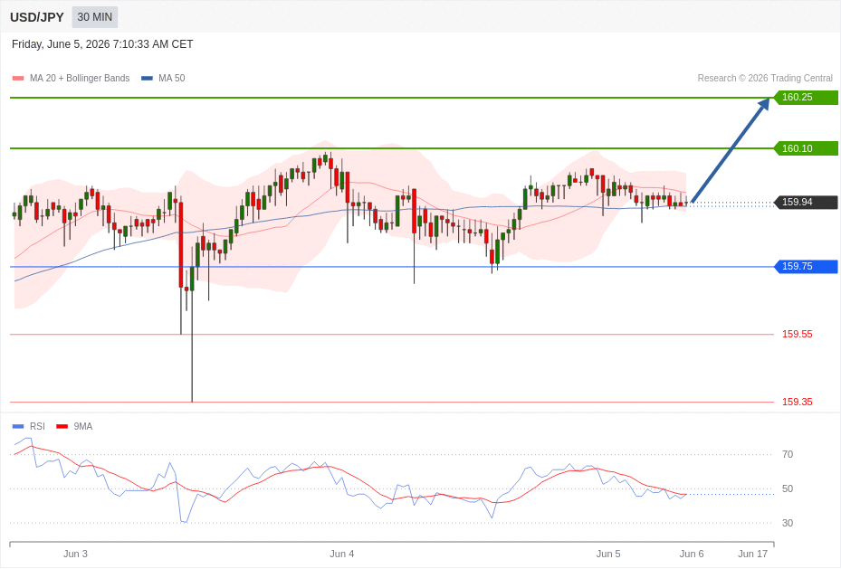
Task: Click the Jun 17 date axis label
Action: pos(752,554)
